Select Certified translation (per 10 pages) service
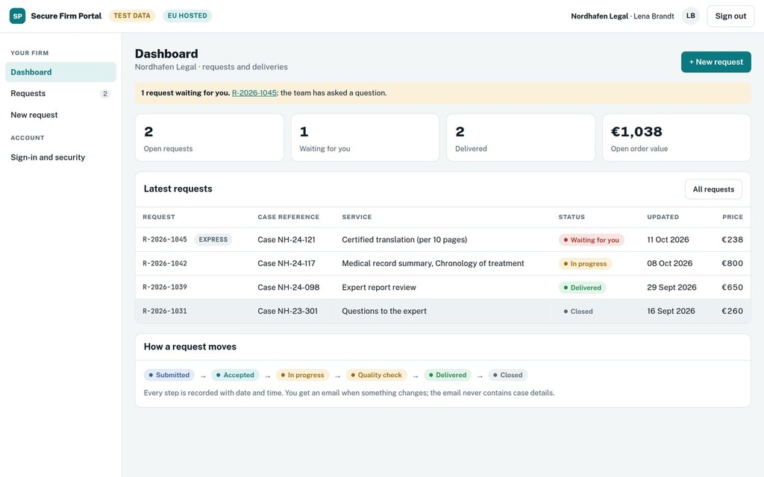Image resolution: width=764 pixels, height=477 pixels. [x=404, y=239]
